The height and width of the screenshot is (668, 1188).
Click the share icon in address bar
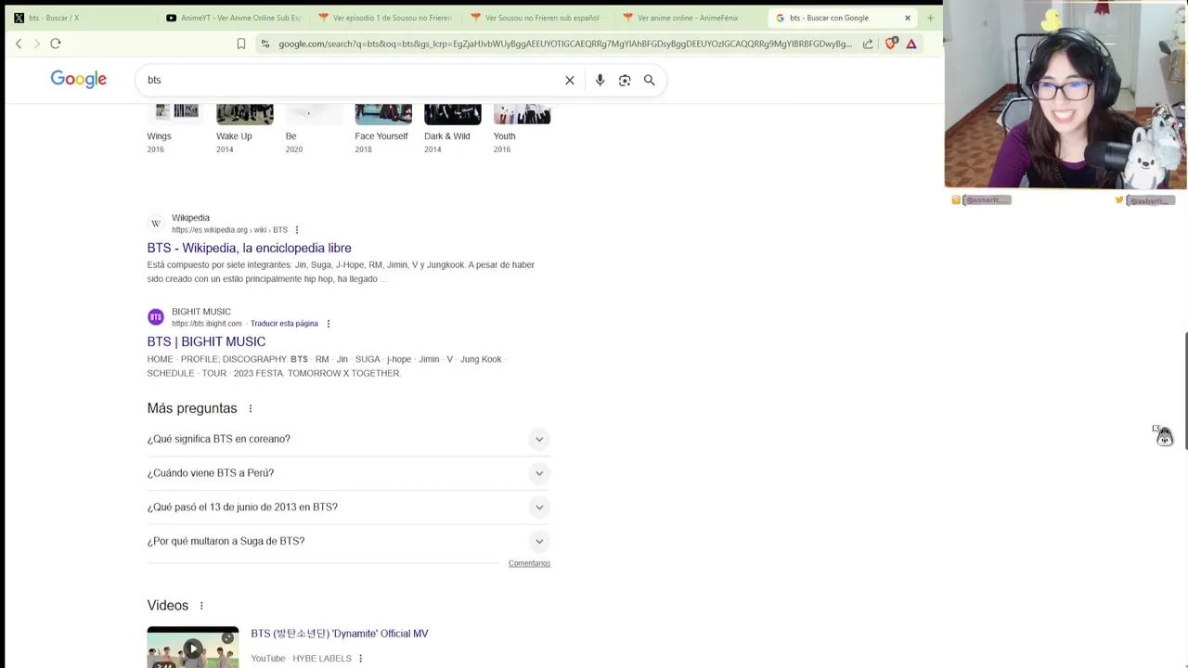click(868, 44)
